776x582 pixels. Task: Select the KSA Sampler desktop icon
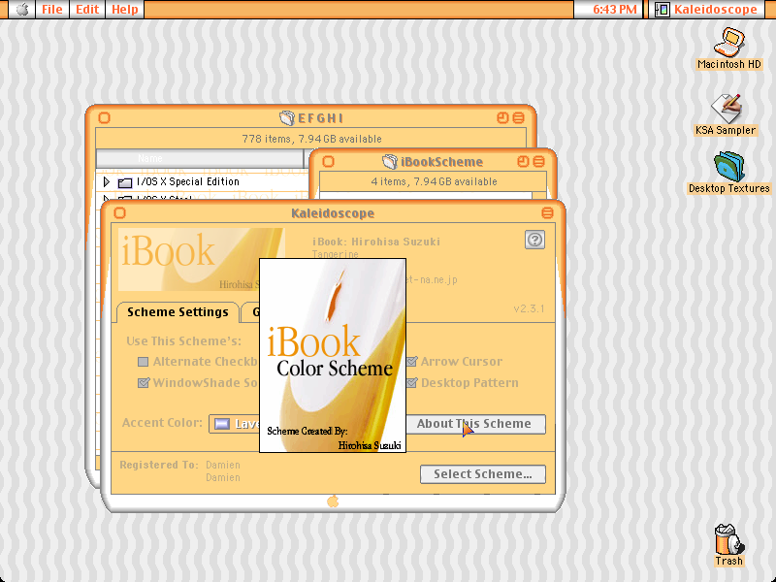pyautogui.click(x=726, y=114)
